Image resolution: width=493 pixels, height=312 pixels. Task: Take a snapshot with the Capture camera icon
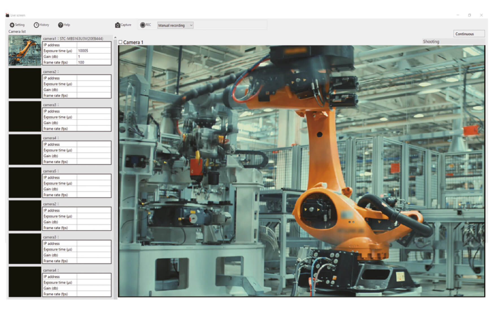point(118,25)
